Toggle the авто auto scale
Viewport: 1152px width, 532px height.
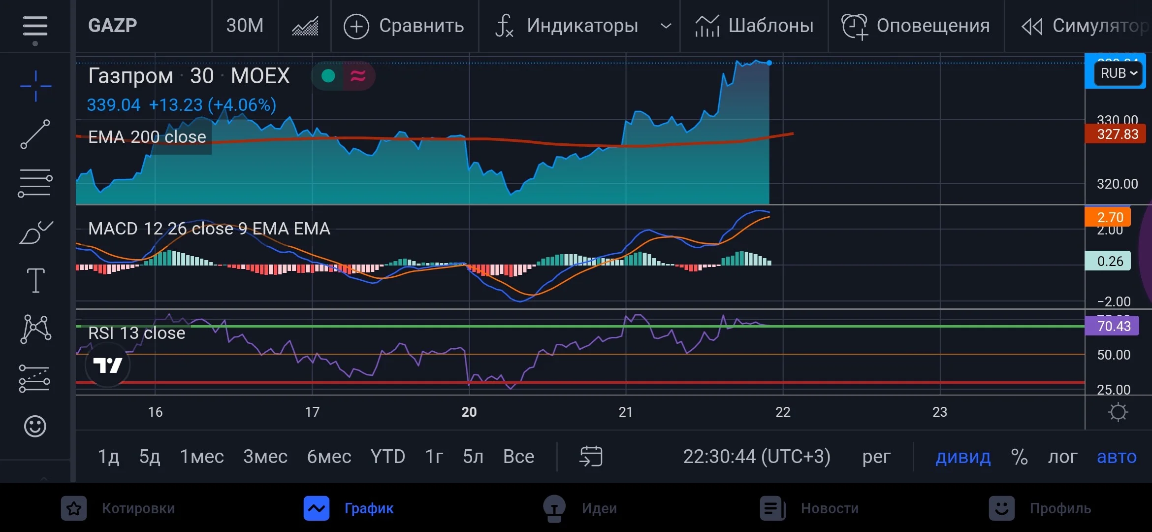[1117, 457]
